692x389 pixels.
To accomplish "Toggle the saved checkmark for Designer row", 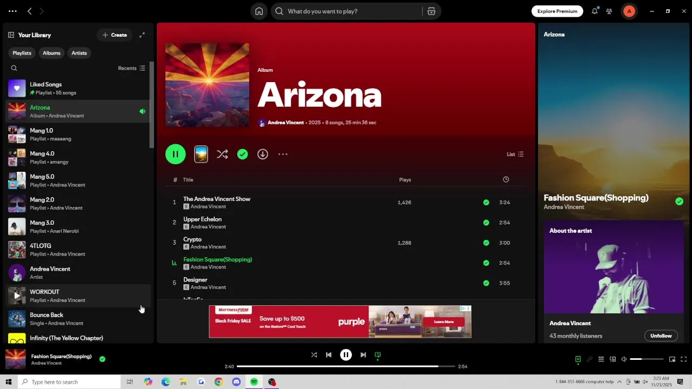I will tap(486, 283).
